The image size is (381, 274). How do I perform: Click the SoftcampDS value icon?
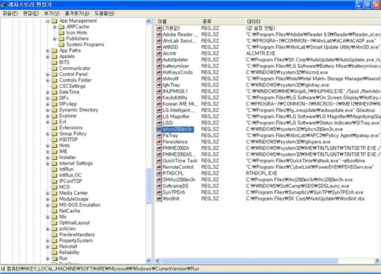(x=159, y=186)
